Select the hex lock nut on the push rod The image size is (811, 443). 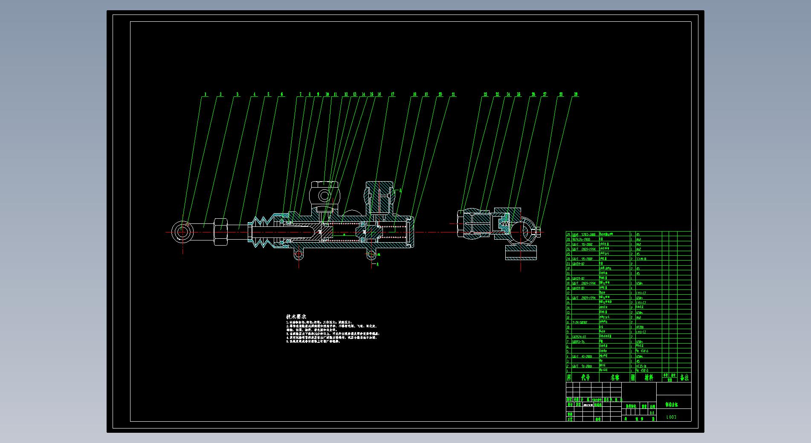coord(220,232)
